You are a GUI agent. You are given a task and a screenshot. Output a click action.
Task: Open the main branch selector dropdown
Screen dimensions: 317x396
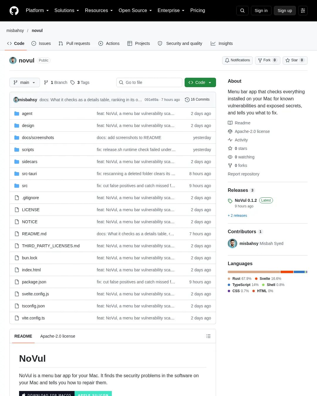point(24,82)
